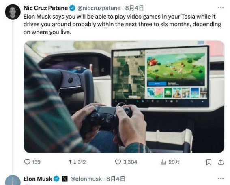Image resolution: width=230 pixels, height=185 pixels.
Task: Enlarge the Tesla gaming controller photo
Action: pos(124,97)
